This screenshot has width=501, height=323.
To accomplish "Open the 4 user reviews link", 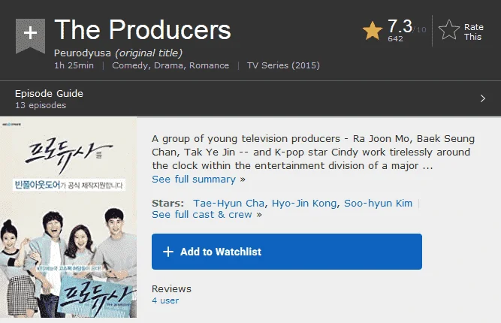I will tap(165, 300).
